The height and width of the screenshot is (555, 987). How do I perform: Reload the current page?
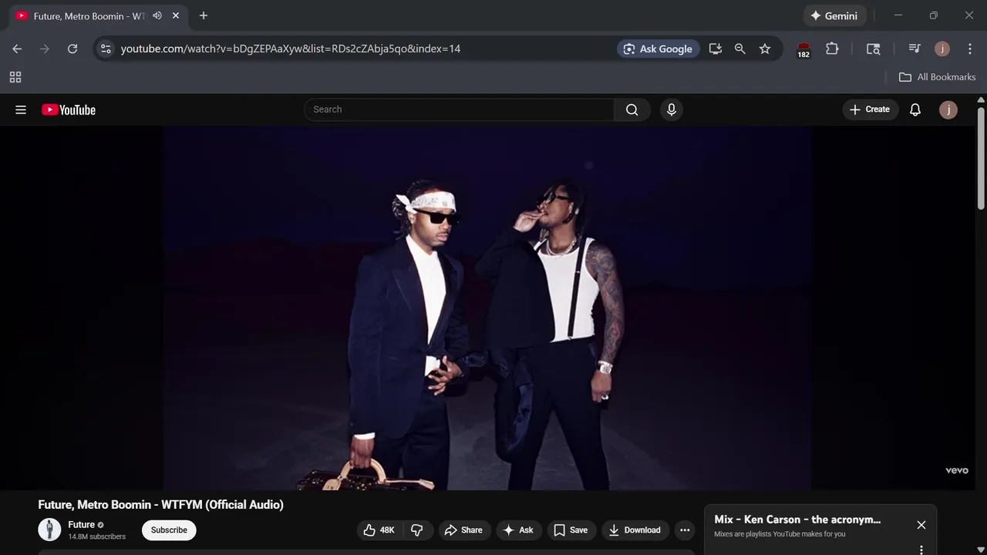click(x=72, y=49)
